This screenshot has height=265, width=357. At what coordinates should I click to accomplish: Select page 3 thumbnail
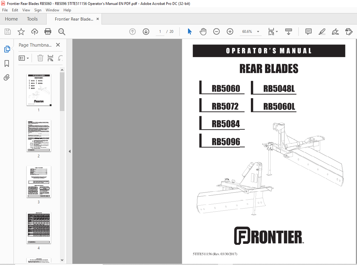tap(39, 182)
